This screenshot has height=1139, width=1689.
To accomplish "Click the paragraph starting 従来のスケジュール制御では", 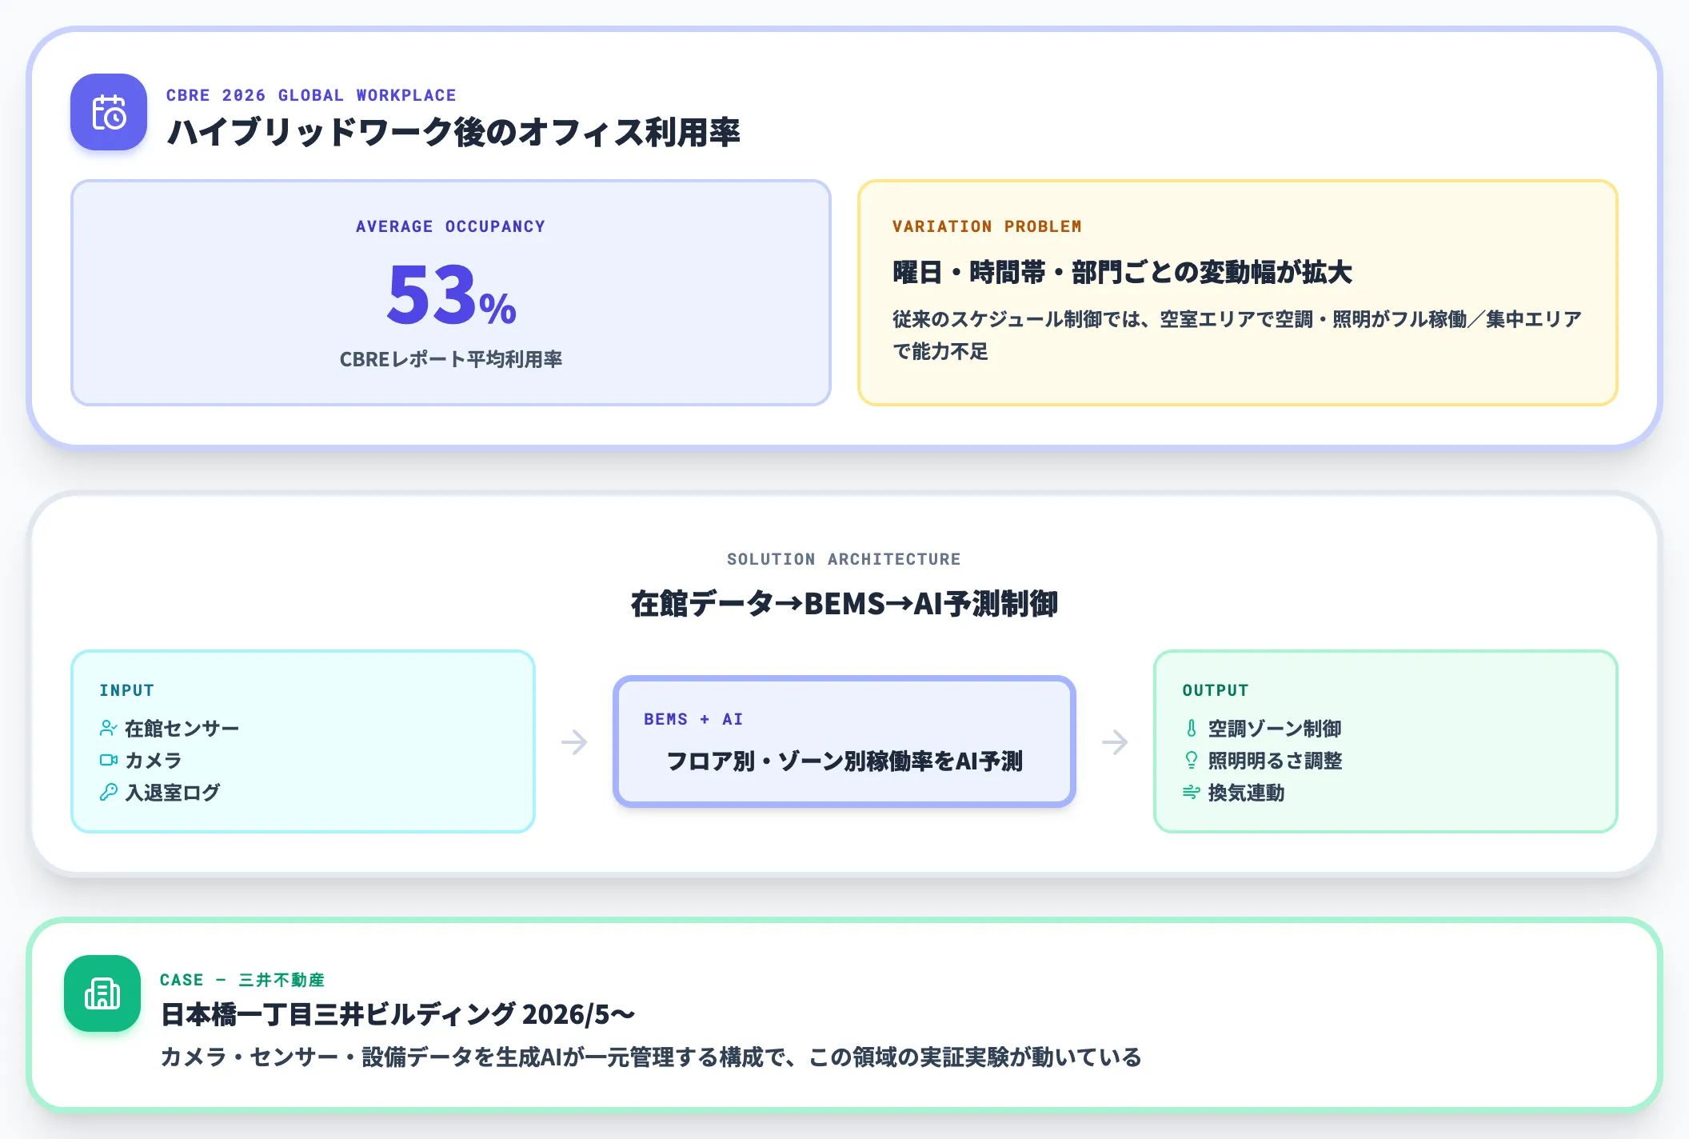I will pyautogui.click(x=1237, y=335).
